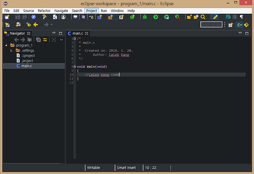Switch to the Git perspective icon
Screen dimensions: 254x174
coord(246,25)
